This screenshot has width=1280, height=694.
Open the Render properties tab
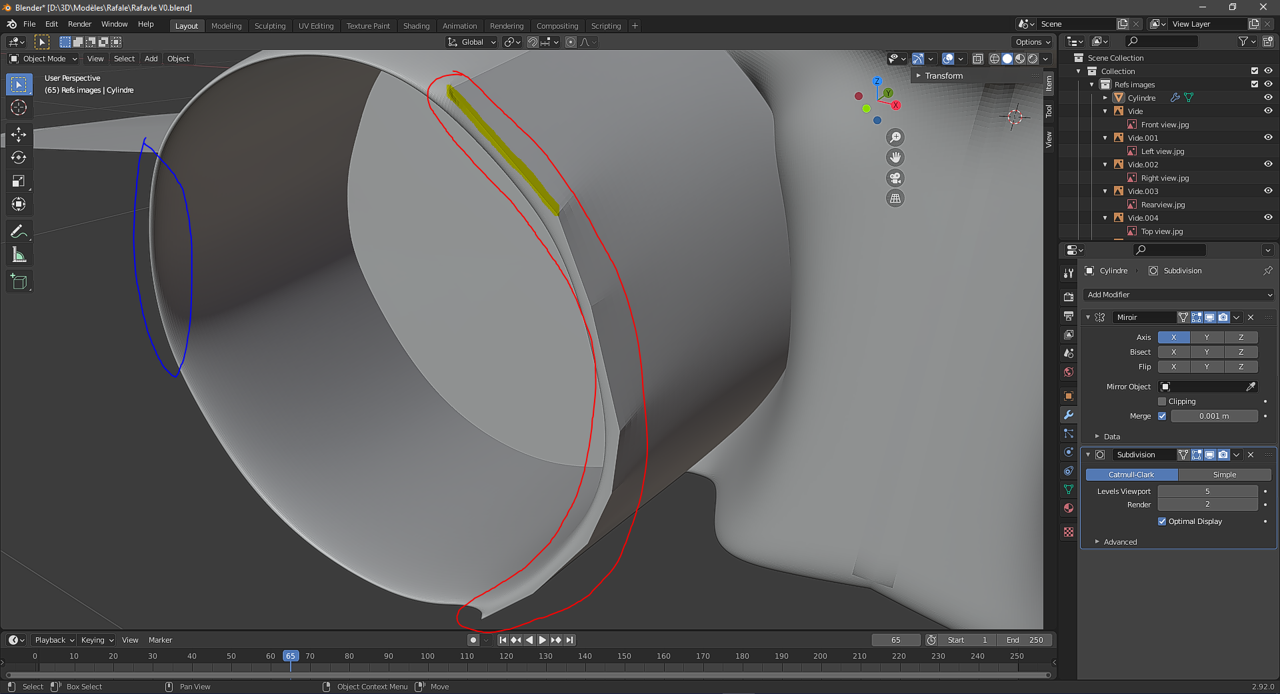pyautogui.click(x=1069, y=297)
